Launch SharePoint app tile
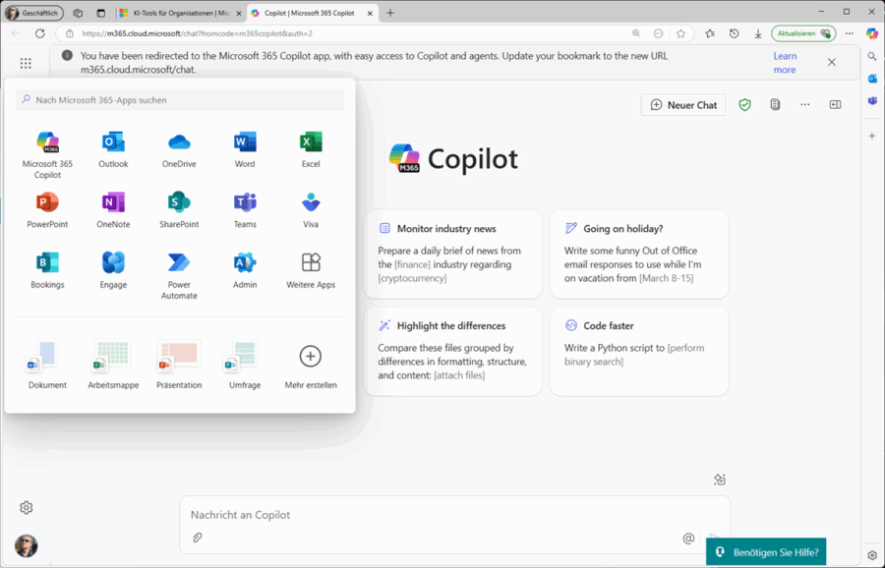The height and width of the screenshot is (568, 885). tap(179, 210)
